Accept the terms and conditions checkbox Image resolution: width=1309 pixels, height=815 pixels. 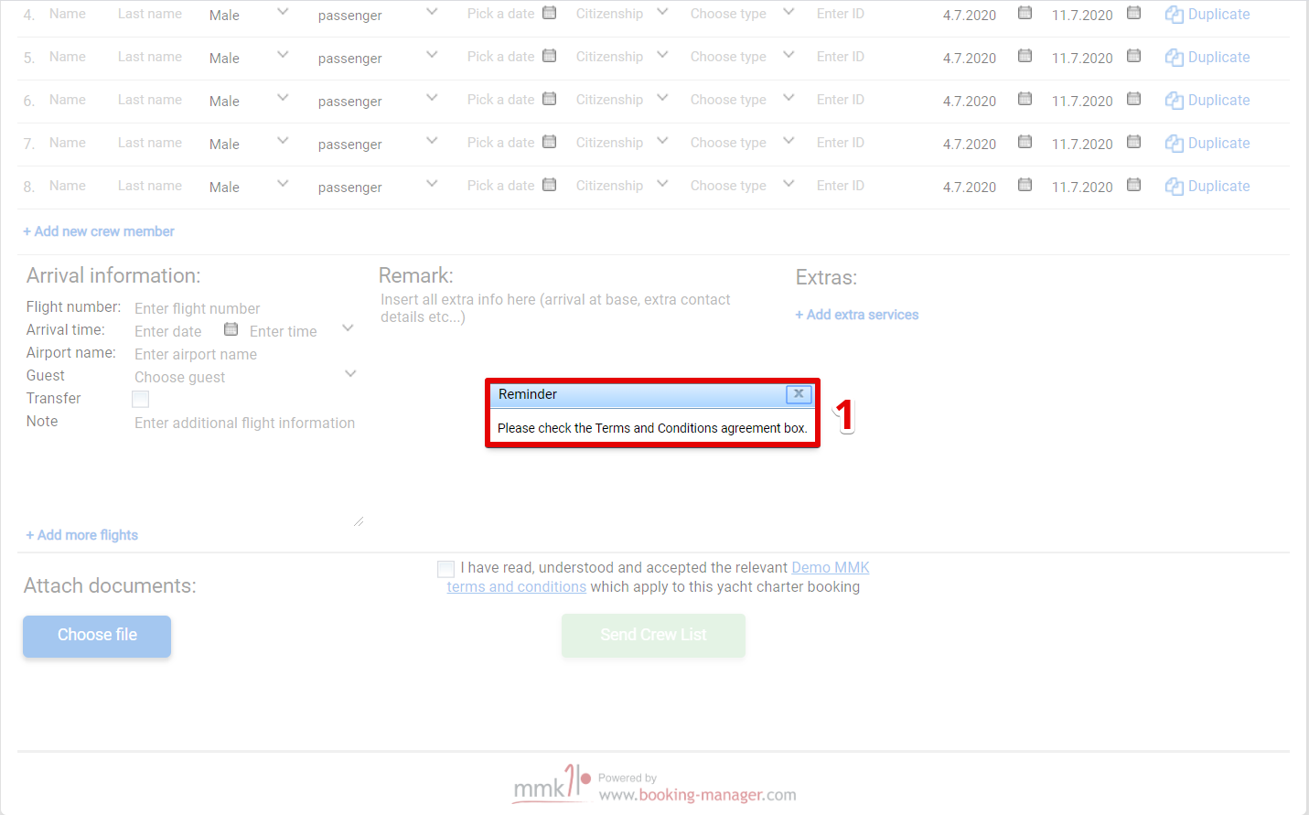(x=445, y=569)
